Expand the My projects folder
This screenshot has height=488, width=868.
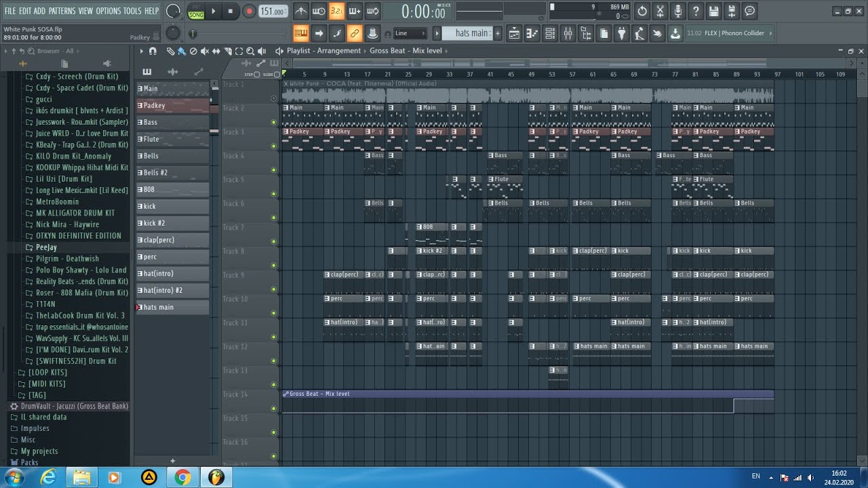pos(39,451)
